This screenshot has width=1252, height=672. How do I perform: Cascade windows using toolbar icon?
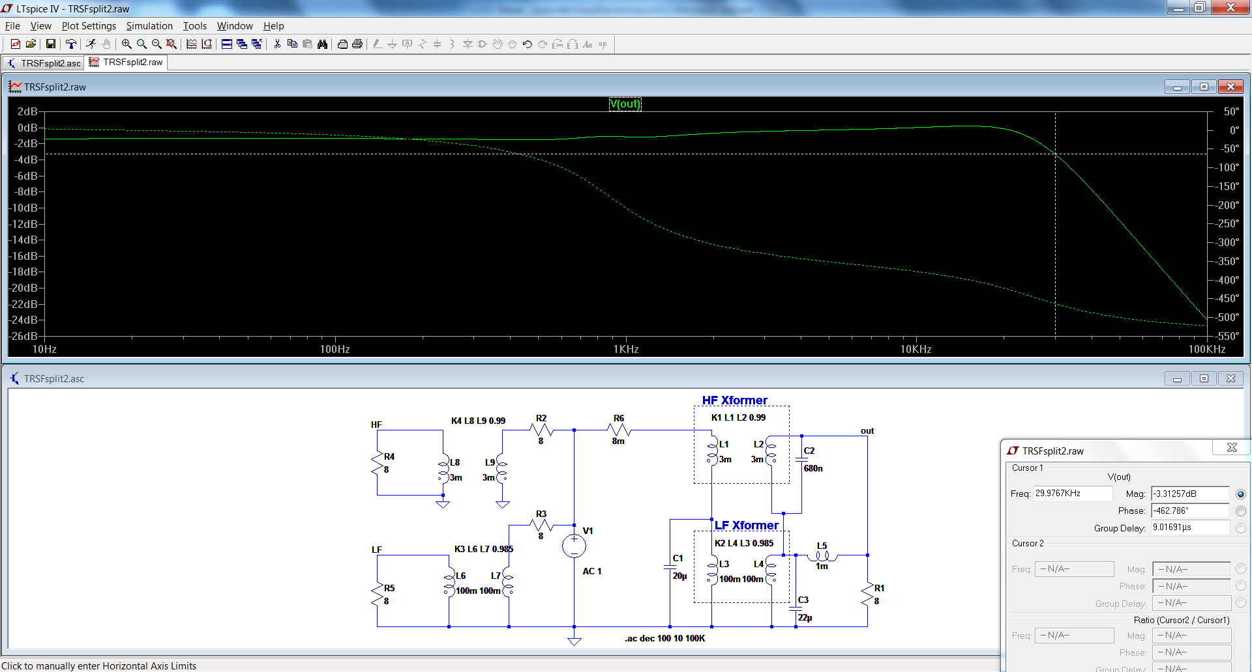(x=242, y=44)
